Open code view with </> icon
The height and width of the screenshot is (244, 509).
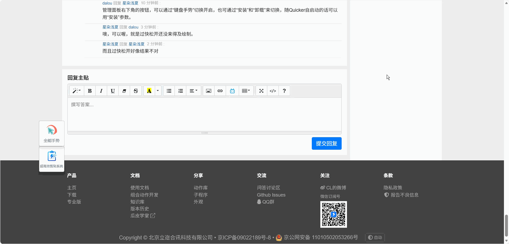pyautogui.click(x=273, y=91)
